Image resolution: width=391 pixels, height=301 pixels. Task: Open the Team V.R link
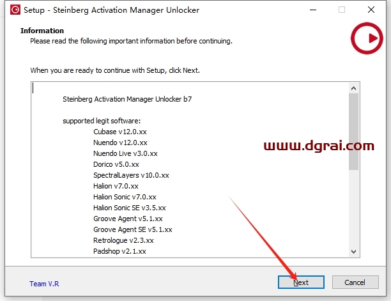(x=44, y=284)
